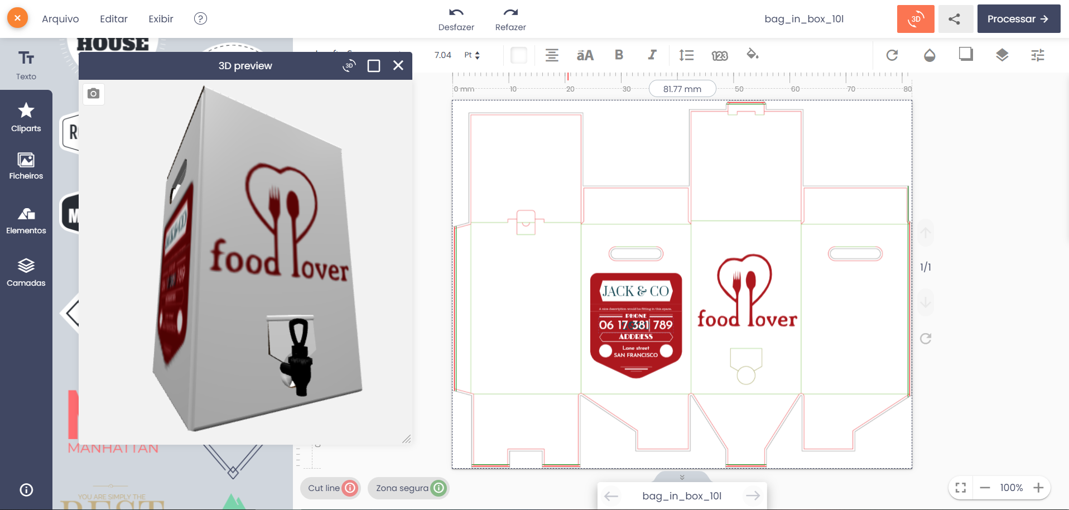Open the Arquivo menu
The width and height of the screenshot is (1069, 510).
point(60,19)
